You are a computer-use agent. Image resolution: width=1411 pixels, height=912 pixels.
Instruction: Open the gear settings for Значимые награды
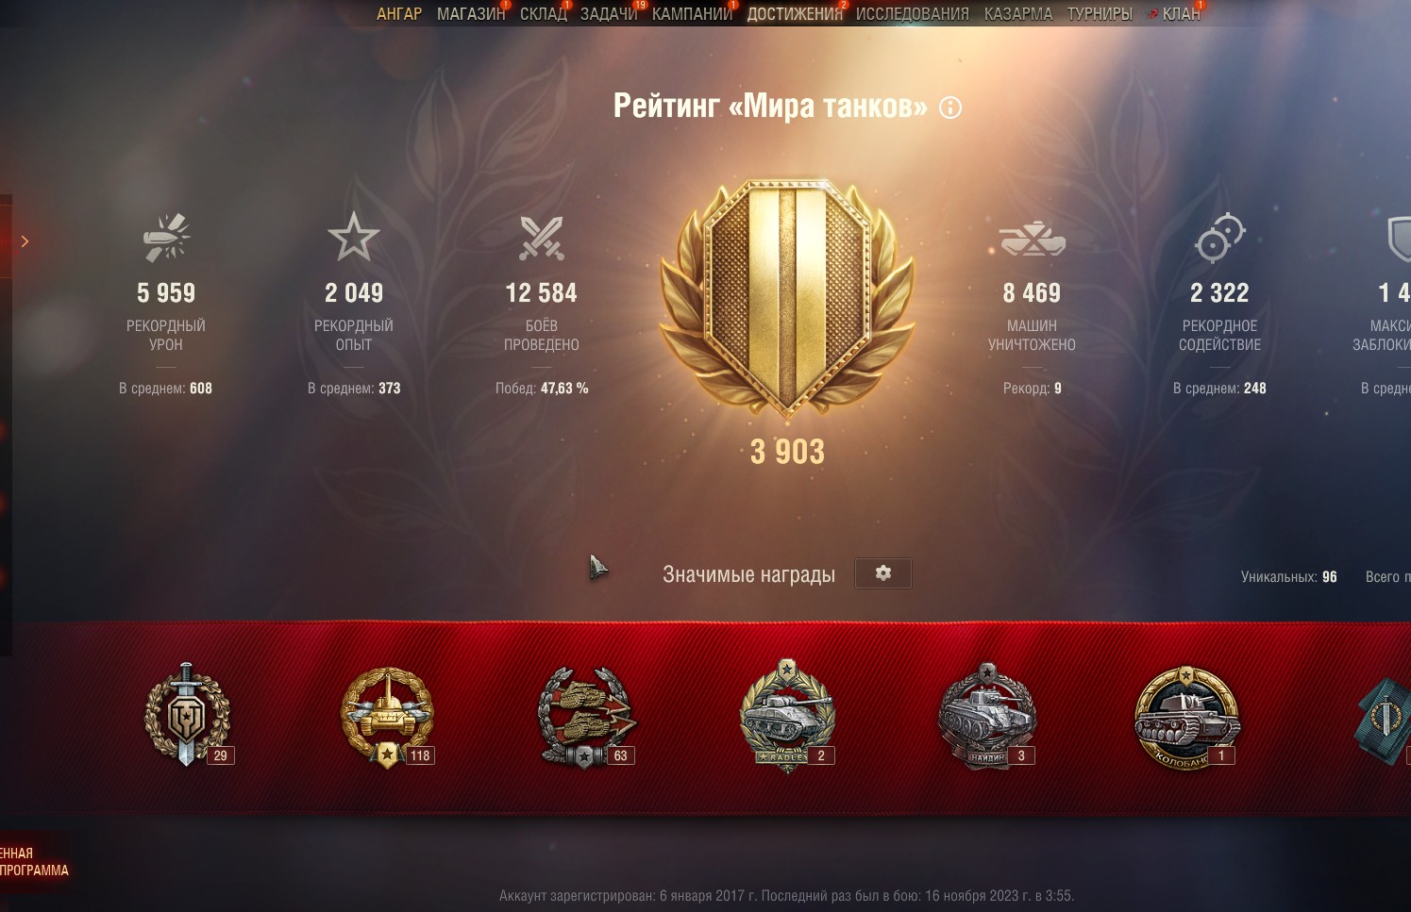(x=883, y=573)
